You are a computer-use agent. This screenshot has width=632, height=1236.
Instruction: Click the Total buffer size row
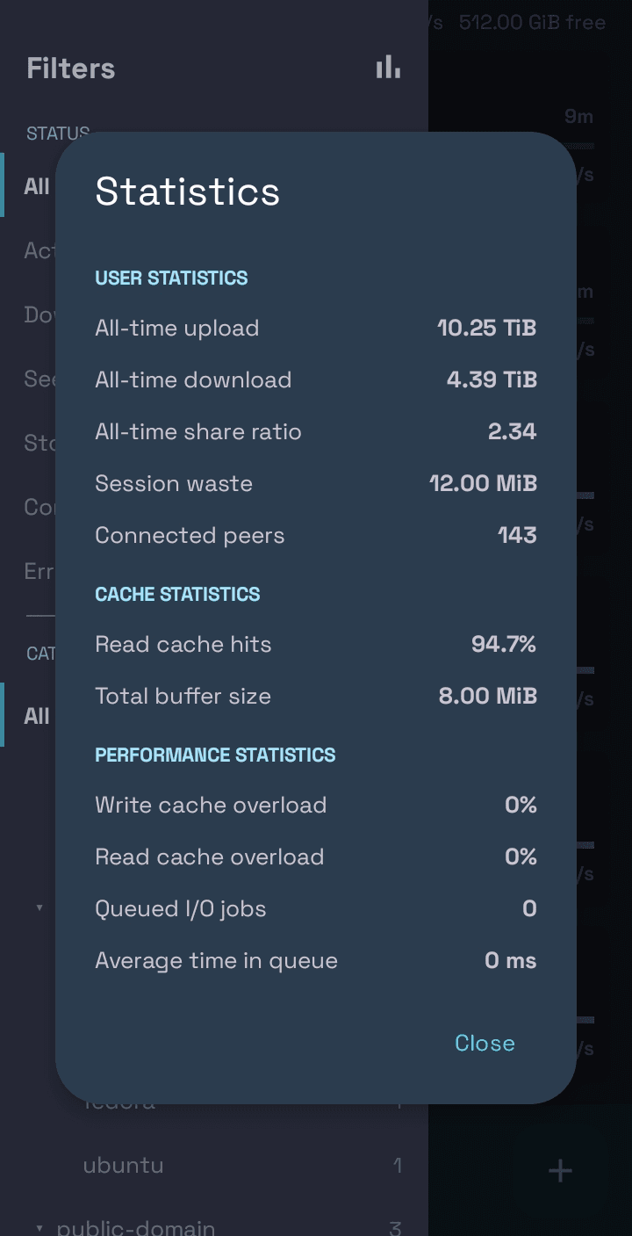pos(316,697)
